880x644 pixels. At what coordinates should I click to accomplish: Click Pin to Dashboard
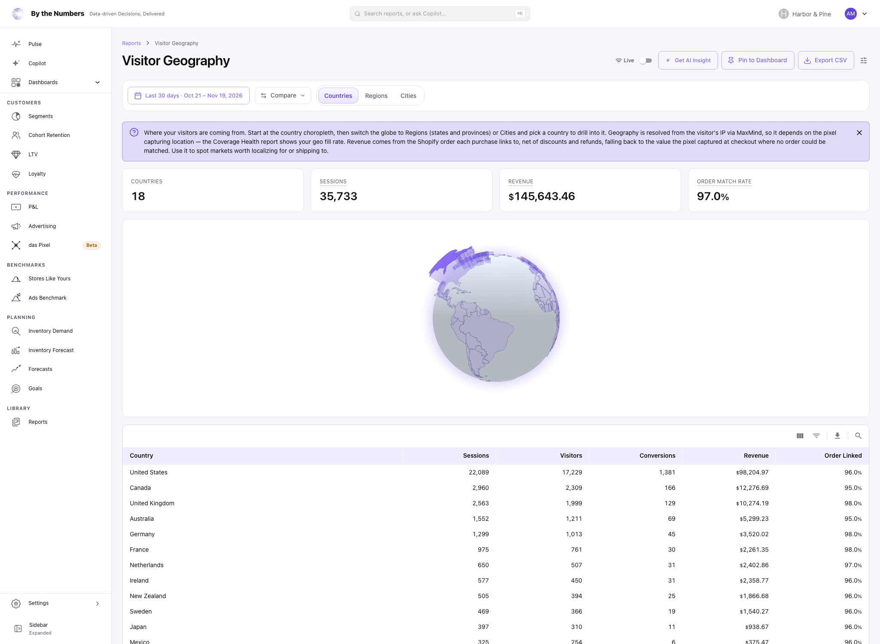[x=758, y=61]
